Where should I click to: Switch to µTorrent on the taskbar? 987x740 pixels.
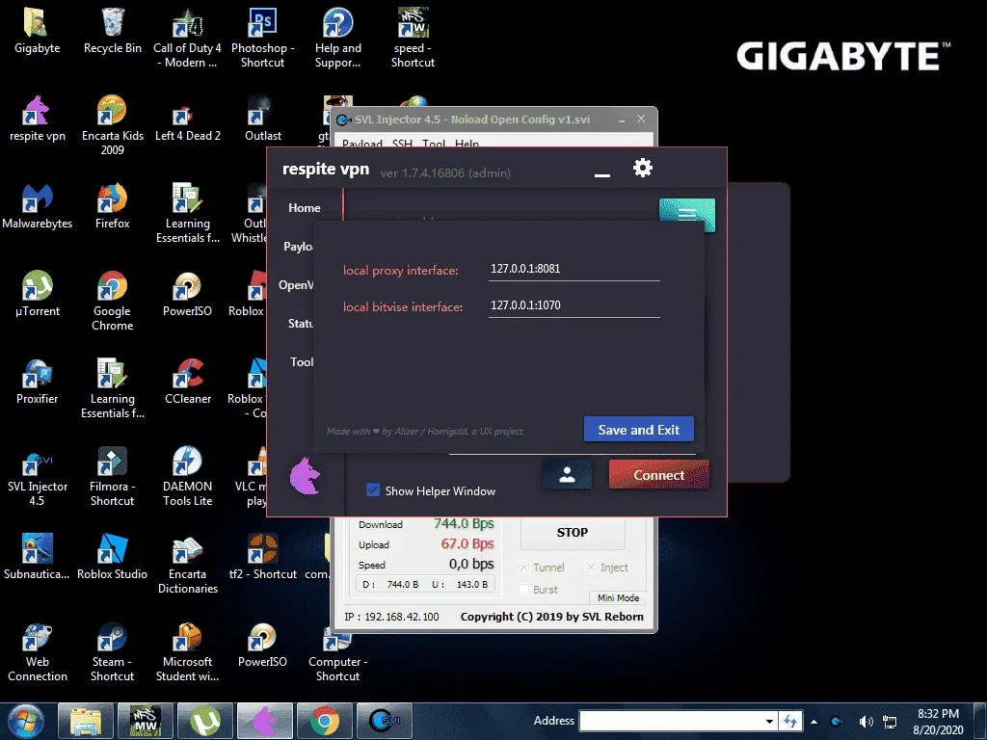coord(204,721)
